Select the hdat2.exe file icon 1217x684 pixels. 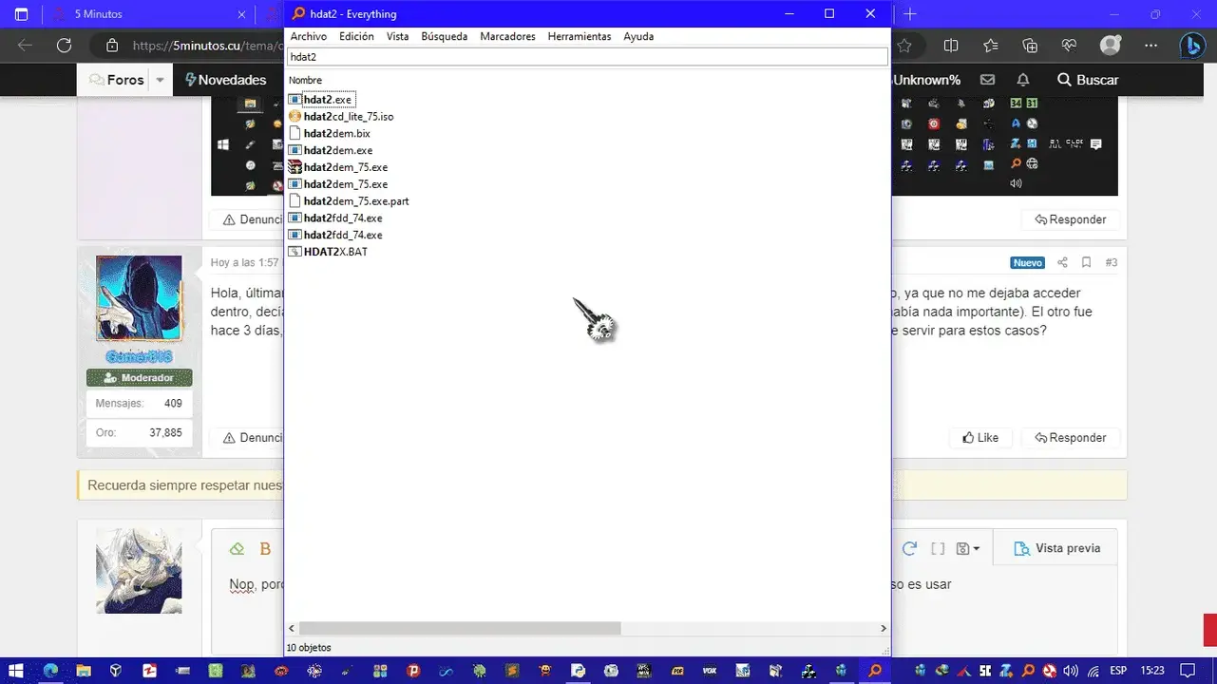pos(295,99)
